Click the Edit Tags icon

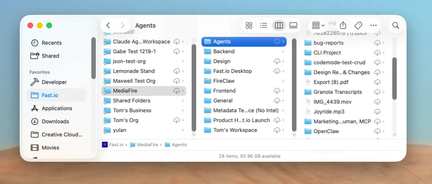pyautogui.click(x=358, y=25)
